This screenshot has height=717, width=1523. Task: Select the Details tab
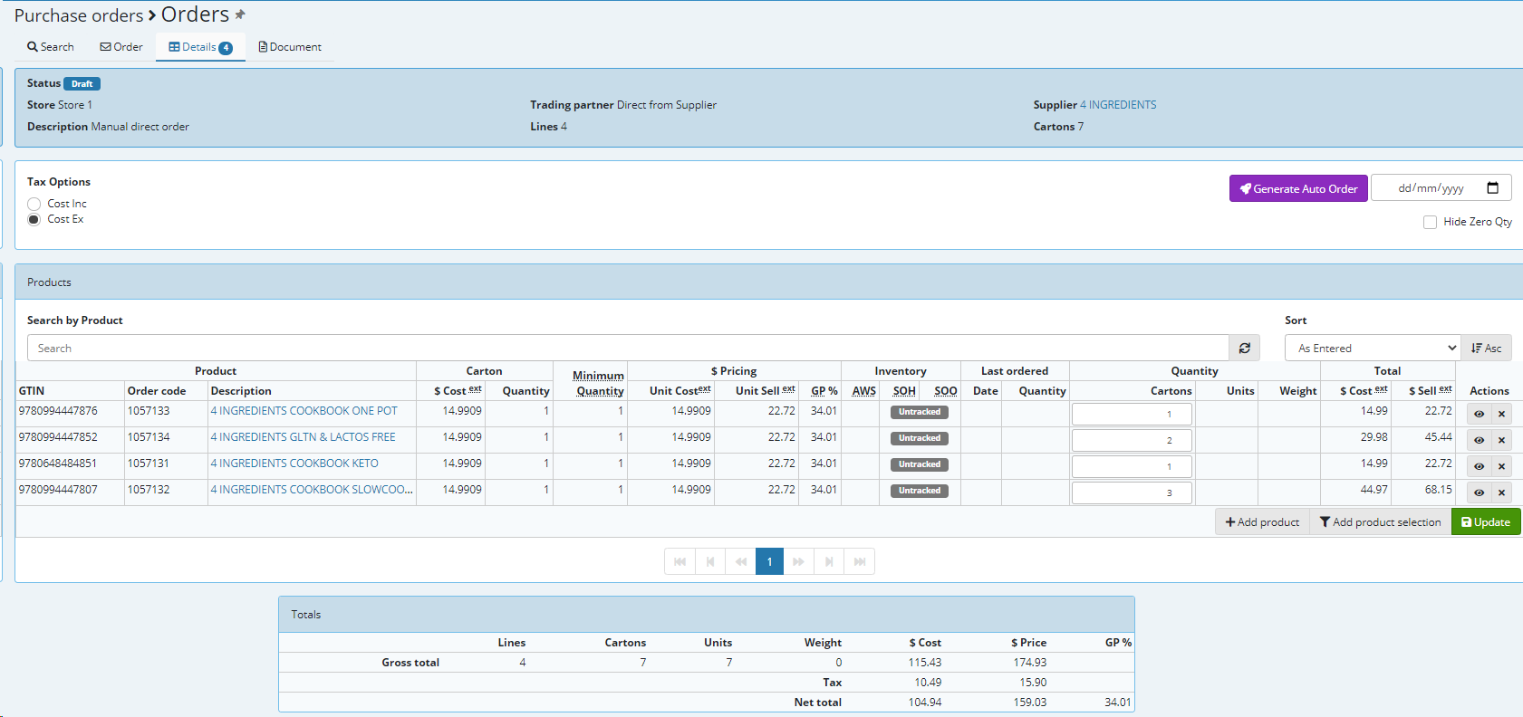(200, 47)
